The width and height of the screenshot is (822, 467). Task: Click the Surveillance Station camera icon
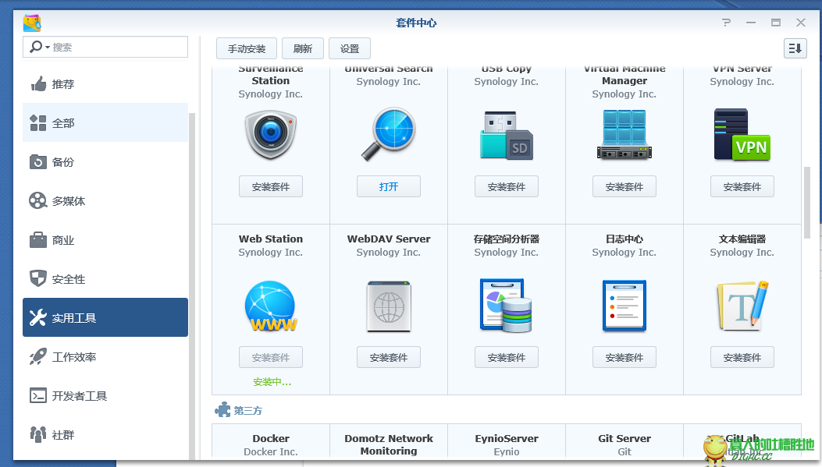click(271, 135)
